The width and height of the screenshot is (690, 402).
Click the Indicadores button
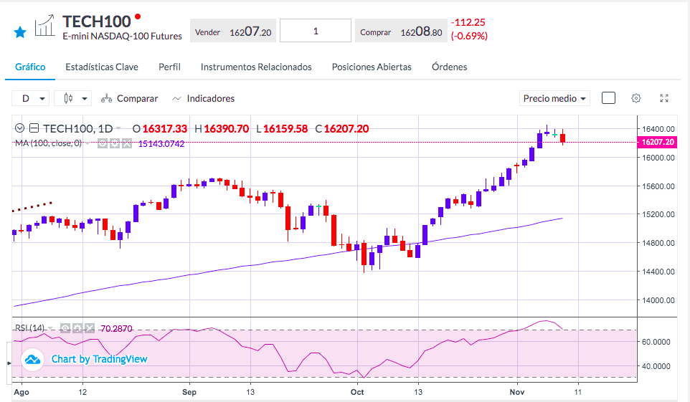(203, 98)
